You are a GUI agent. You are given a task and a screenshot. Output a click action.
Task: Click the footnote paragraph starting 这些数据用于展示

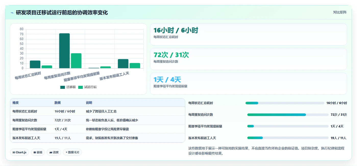pyautogui.click(x=266, y=151)
